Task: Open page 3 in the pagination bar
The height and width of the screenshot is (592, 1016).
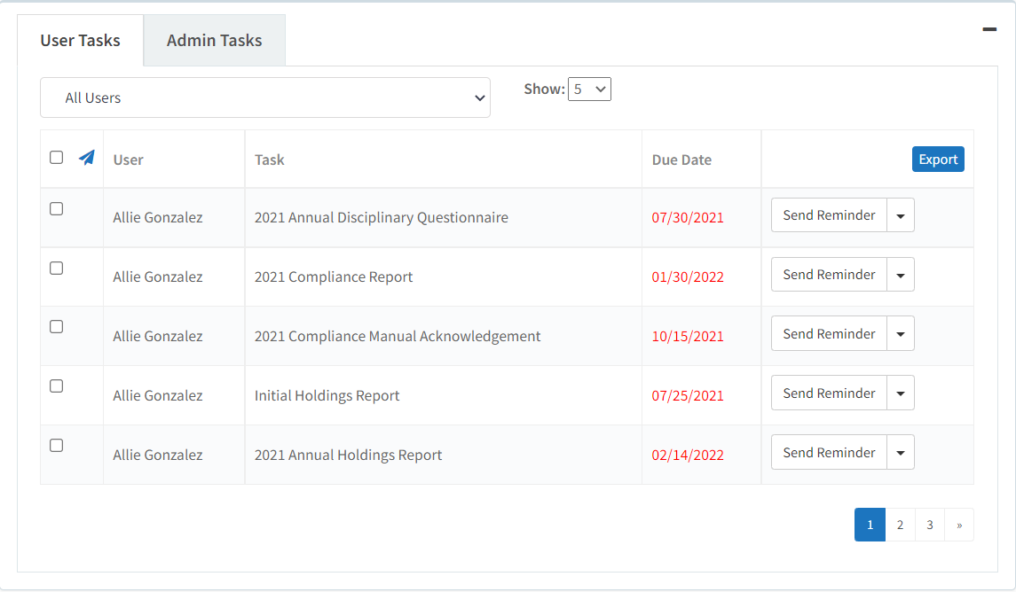Action: pyautogui.click(x=929, y=524)
